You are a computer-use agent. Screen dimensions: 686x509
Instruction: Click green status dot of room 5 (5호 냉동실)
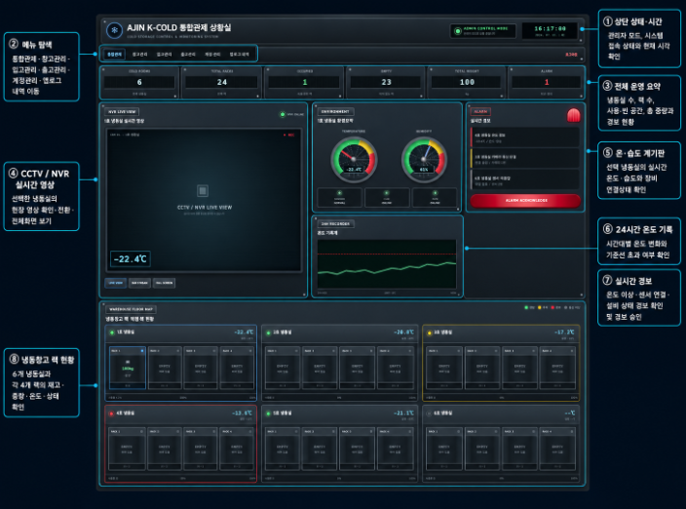point(269,413)
